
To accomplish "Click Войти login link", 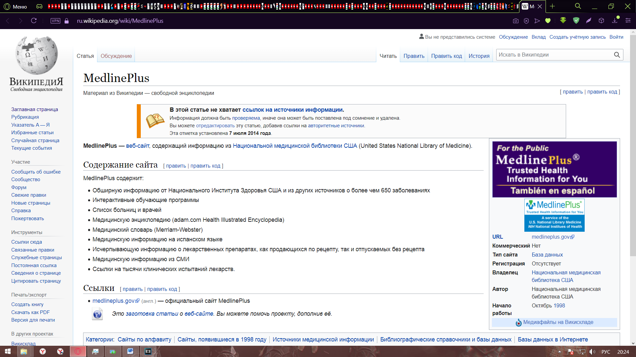I will 616,37.
